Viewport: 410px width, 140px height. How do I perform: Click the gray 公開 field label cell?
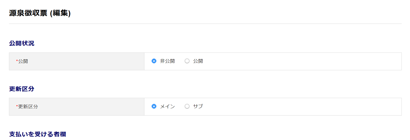(x=77, y=61)
